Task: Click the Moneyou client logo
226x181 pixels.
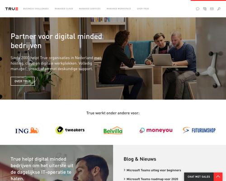Action: (x=156, y=130)
